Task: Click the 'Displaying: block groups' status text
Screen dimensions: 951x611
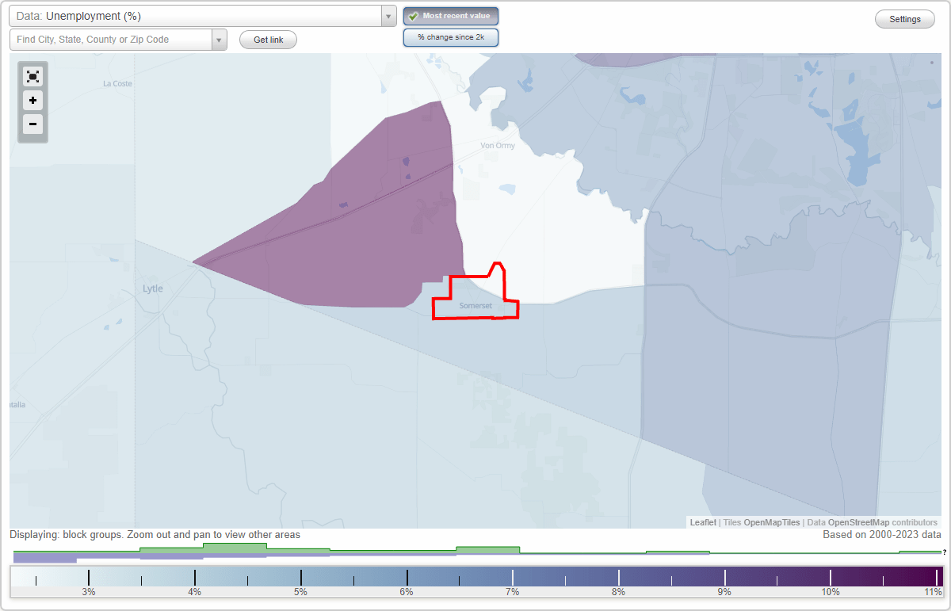Action: click(155, 535)
